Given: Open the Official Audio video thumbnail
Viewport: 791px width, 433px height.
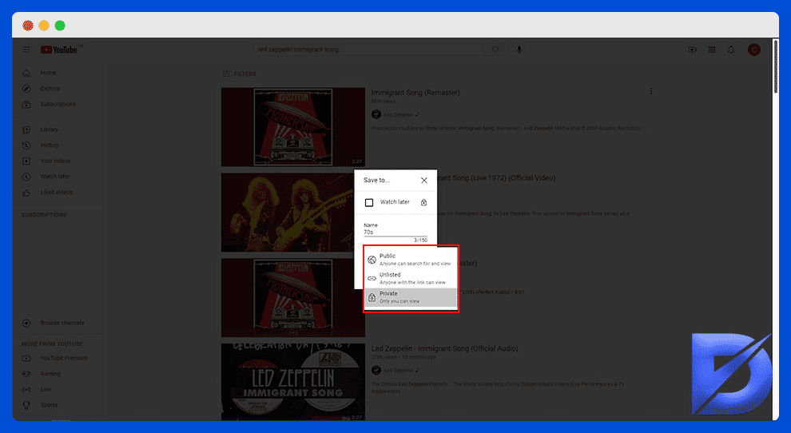Looking at the screenshot, I should [293, 382].
